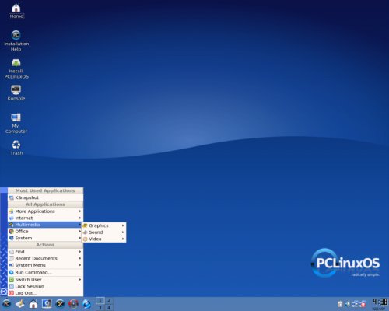Open the Office submenu

(45, 232)
